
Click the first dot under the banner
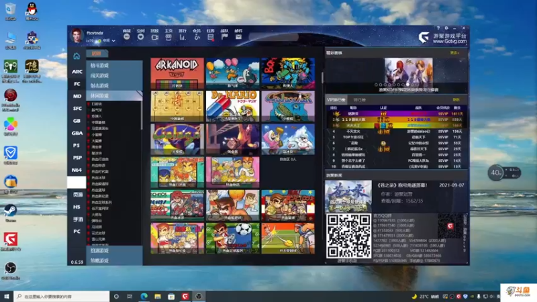(376, 85)
